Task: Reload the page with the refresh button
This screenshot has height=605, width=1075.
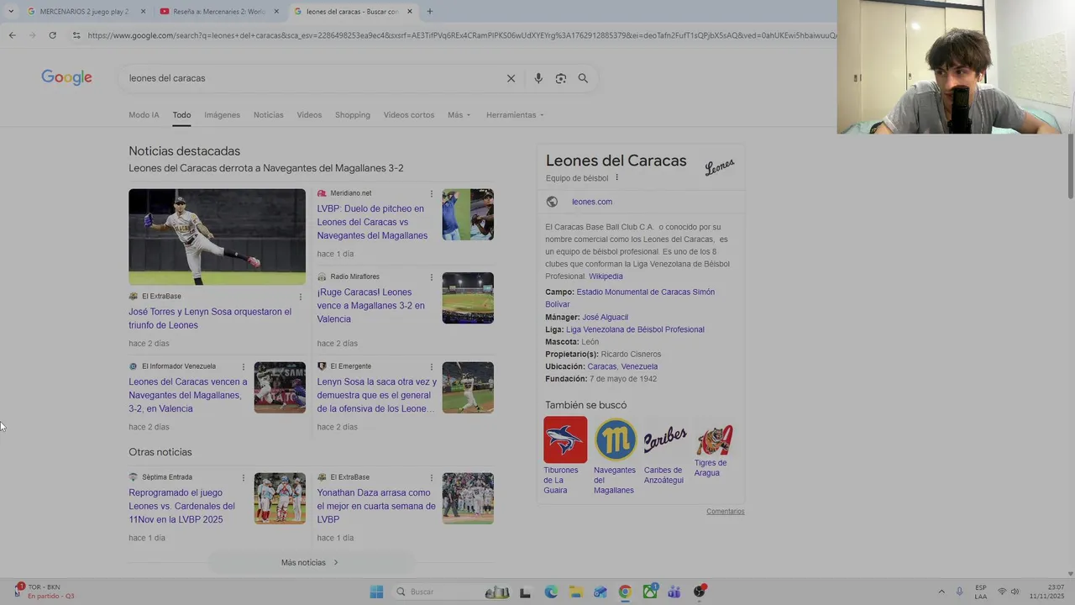Action: pyautogui.click(x=52, y=35)
